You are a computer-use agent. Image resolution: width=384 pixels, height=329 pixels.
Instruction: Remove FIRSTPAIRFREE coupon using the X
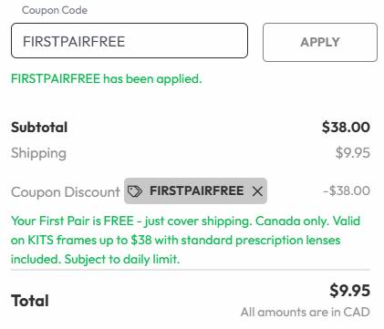257,191
